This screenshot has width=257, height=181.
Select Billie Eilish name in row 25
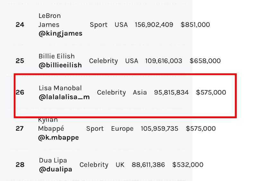pos(57,56)
